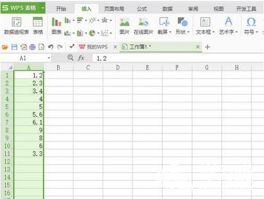This screenshot has height=199, width=264.
Task: Add a new document tab with plus
Action: tap(208, 47)
